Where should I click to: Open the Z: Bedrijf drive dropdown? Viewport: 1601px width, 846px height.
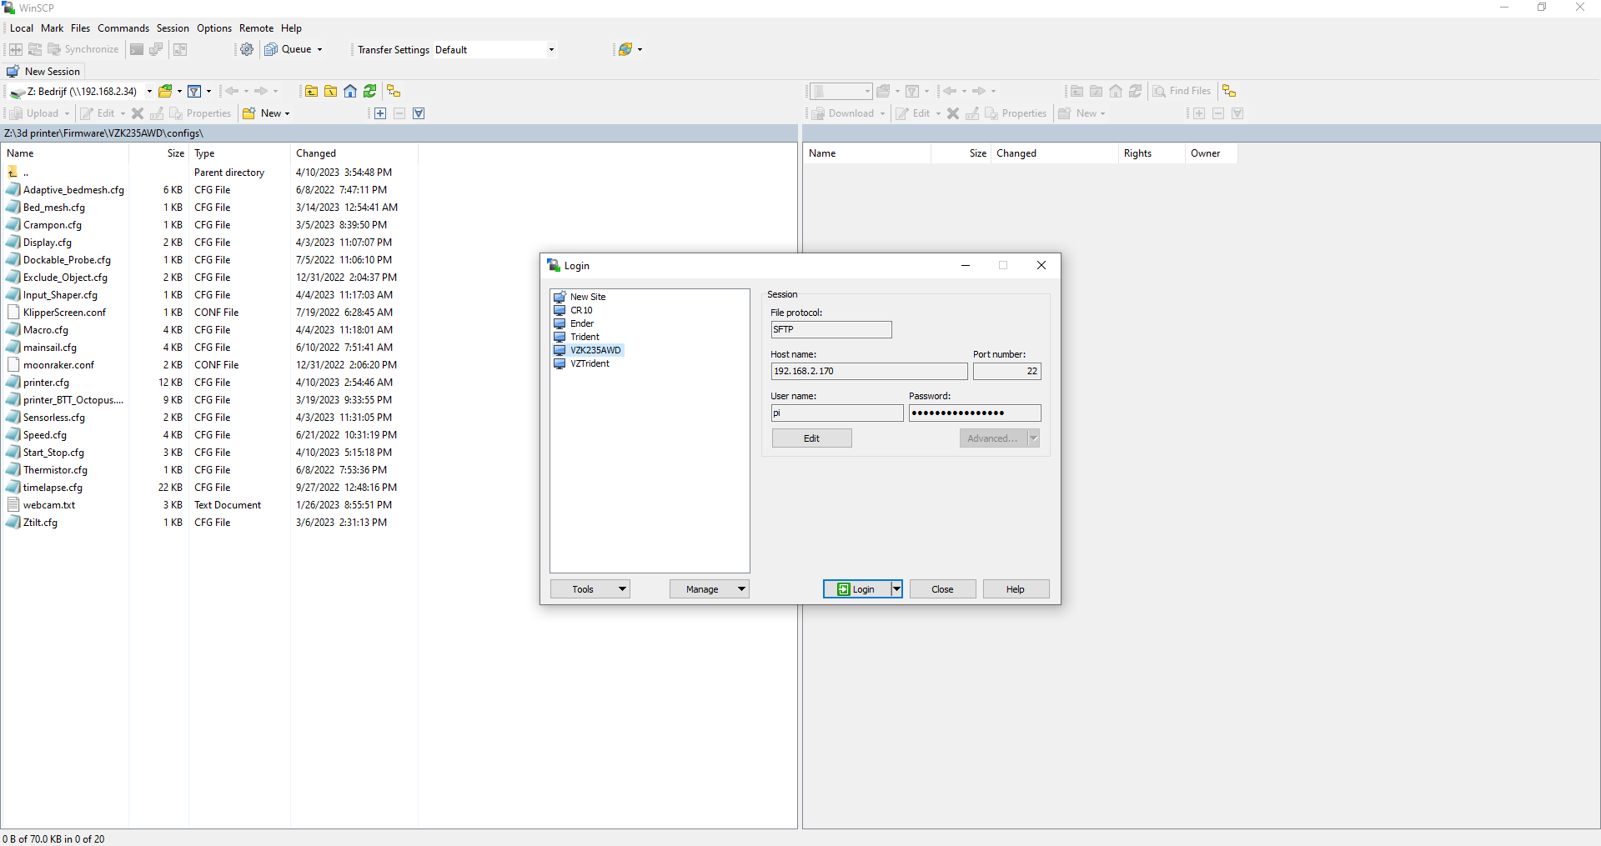point(149,92)
